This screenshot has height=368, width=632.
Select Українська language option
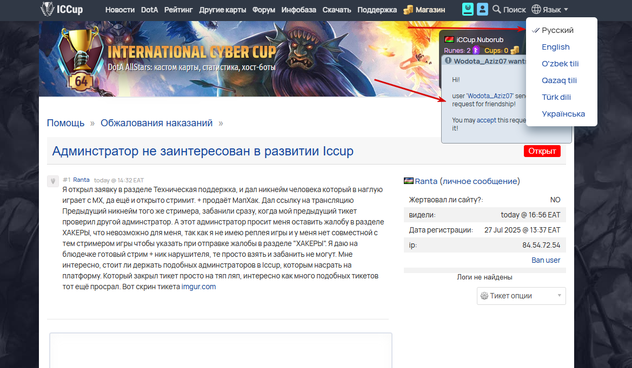[563, 114]
